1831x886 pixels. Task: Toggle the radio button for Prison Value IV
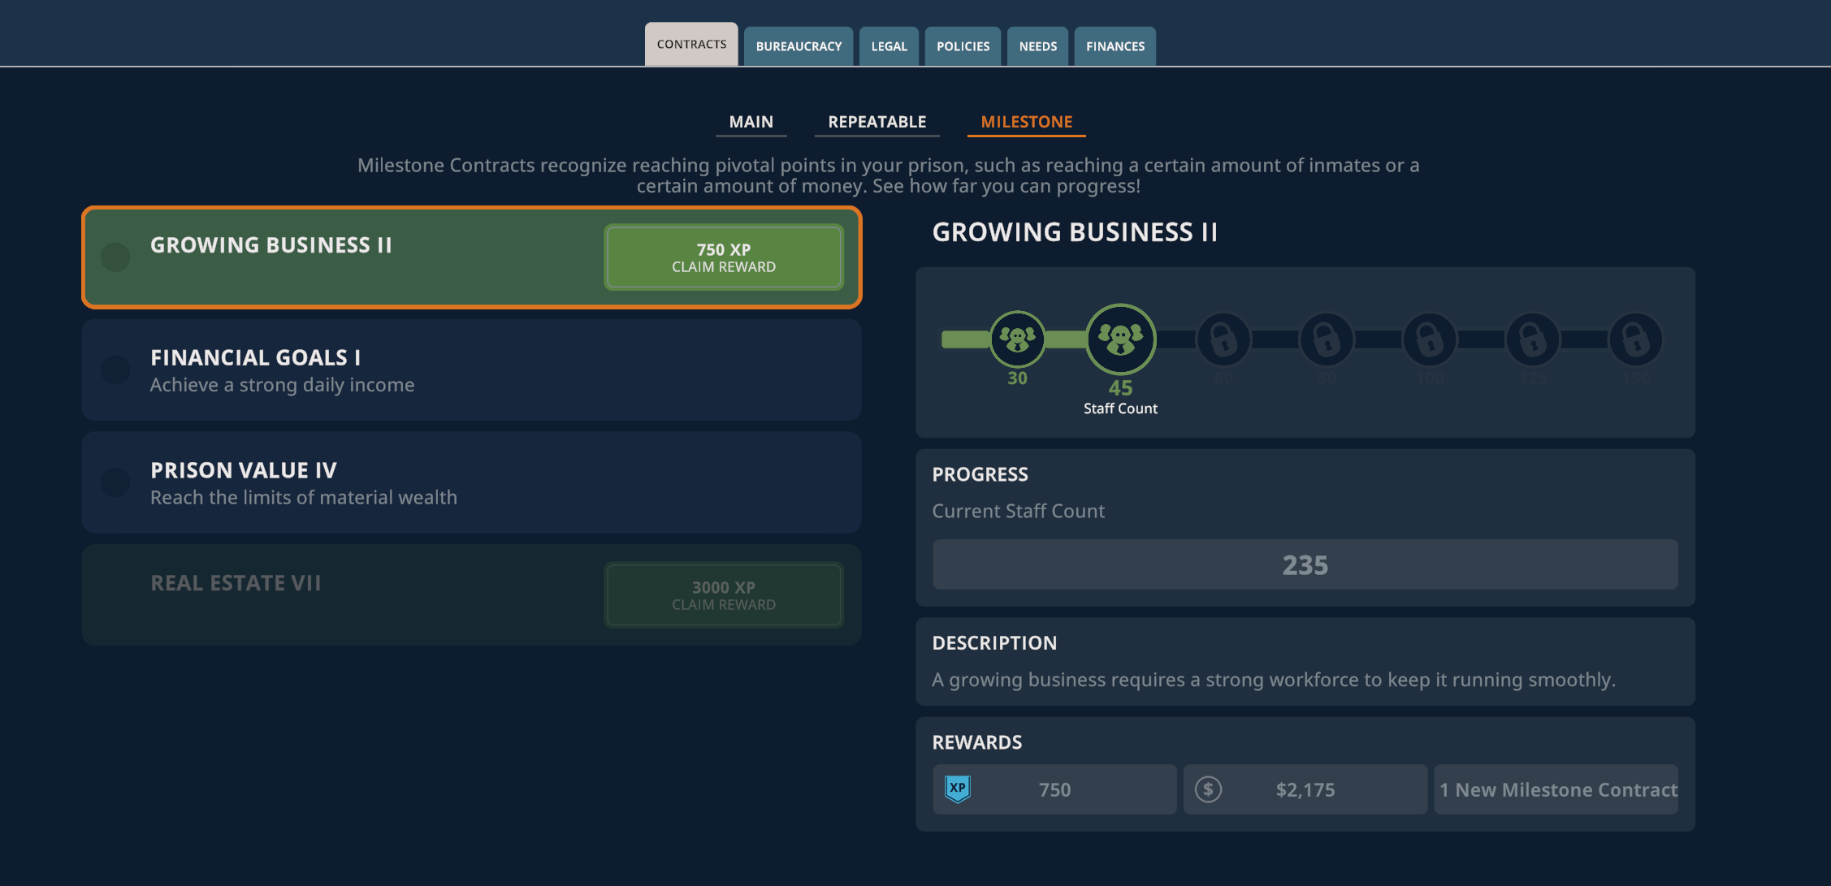pyautogui.click(x=113, y=485)
